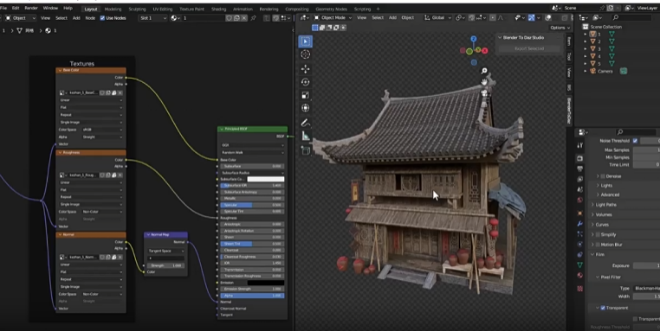Enable the Denoise checkbox

coord(603,176)
